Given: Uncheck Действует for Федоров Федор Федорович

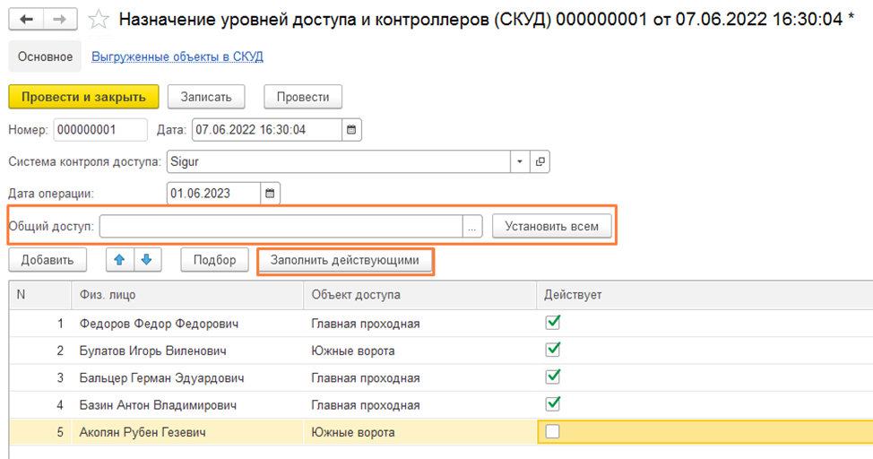Looking at the screenshot, I should pos(553,324).
